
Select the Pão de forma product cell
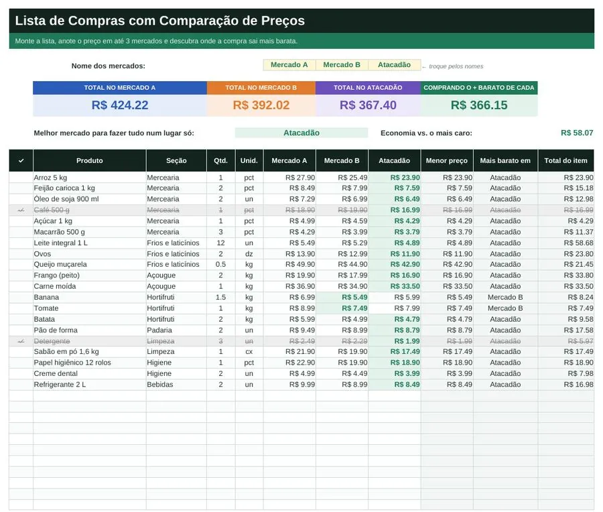pyautogui.click(x=90, y=330)
